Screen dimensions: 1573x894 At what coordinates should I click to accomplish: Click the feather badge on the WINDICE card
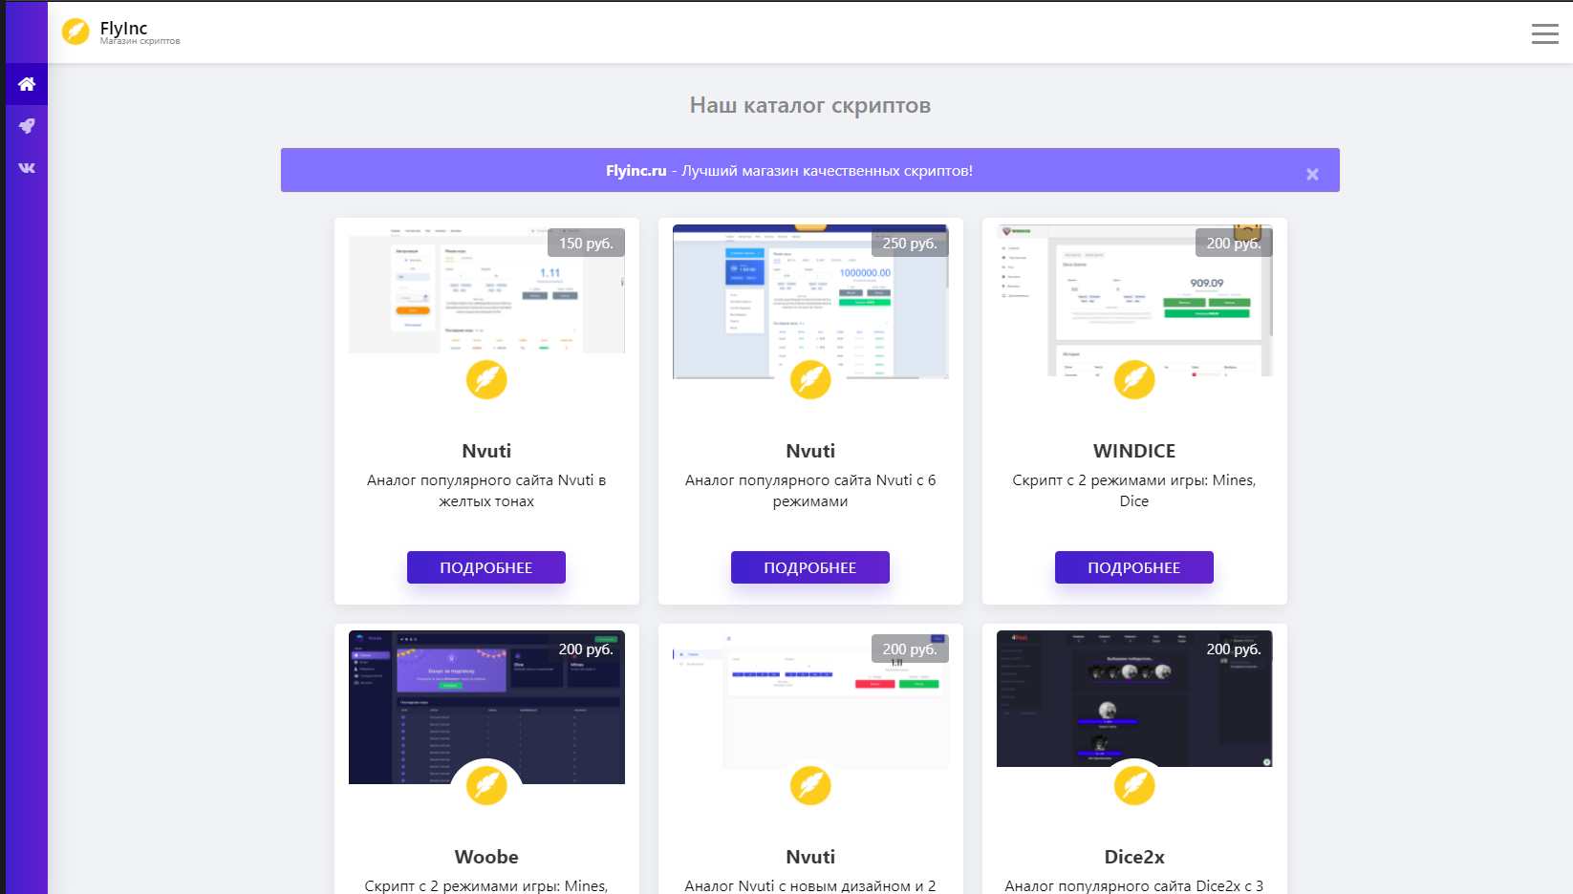click(1134, 380)
